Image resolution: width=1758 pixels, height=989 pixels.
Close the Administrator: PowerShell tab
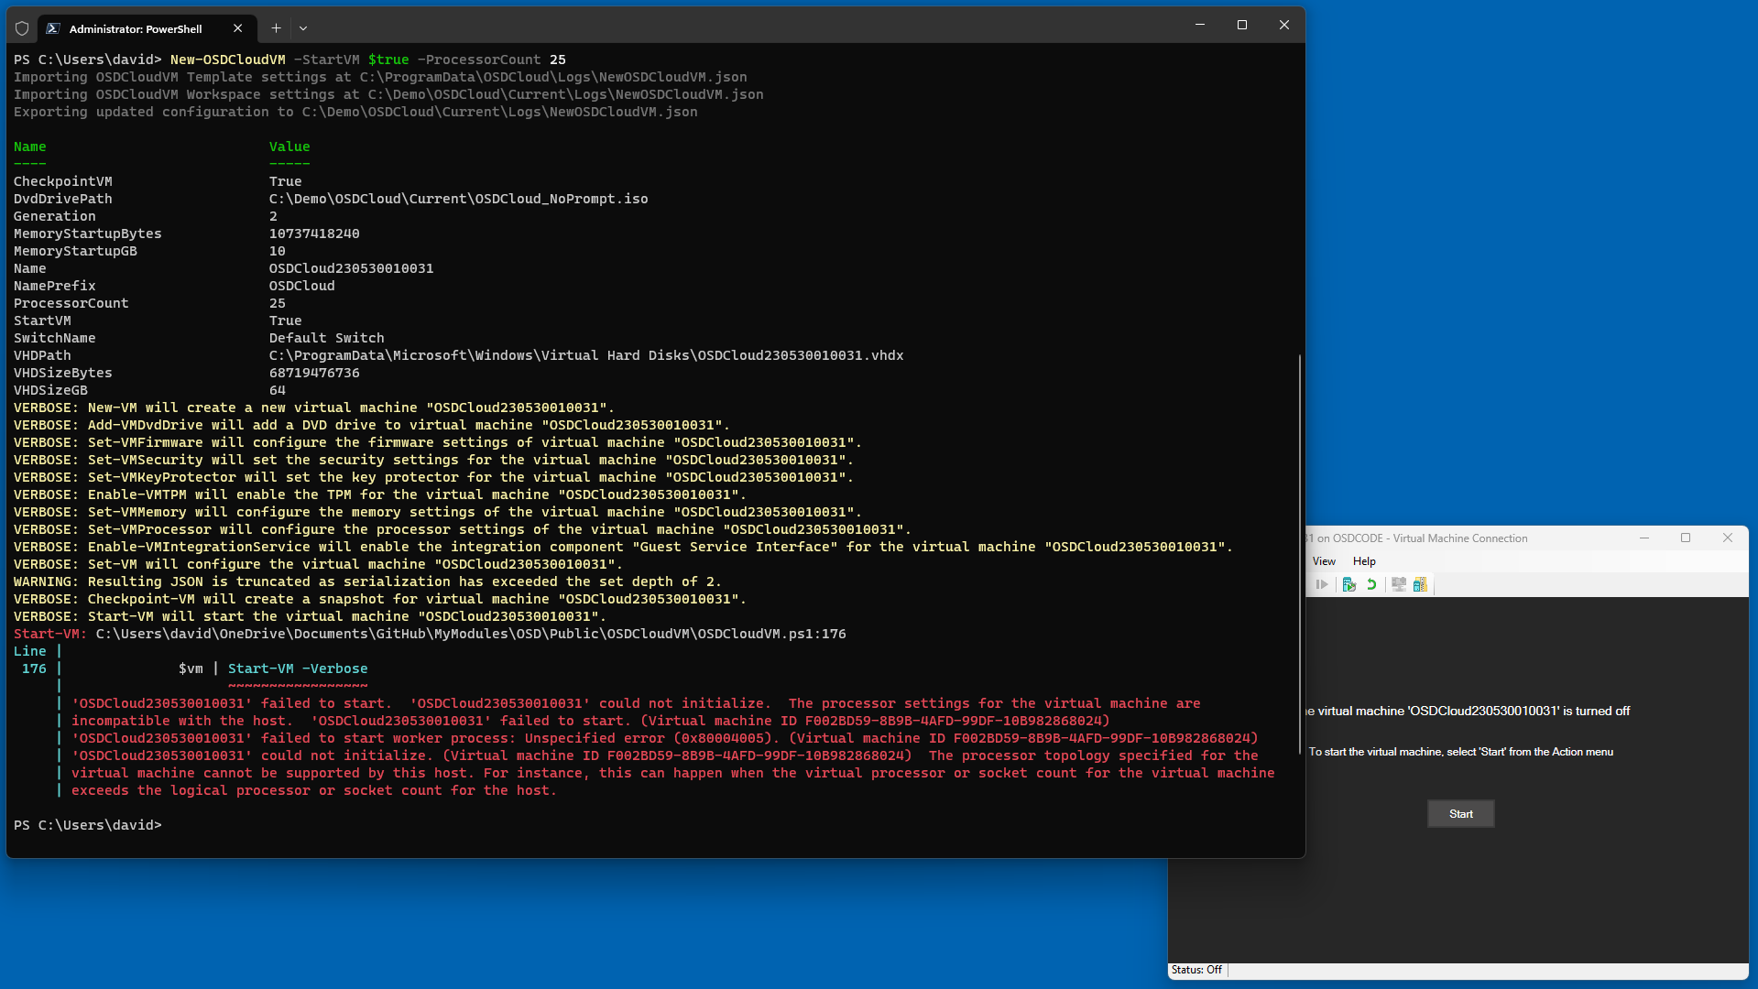tap(238, 28)
